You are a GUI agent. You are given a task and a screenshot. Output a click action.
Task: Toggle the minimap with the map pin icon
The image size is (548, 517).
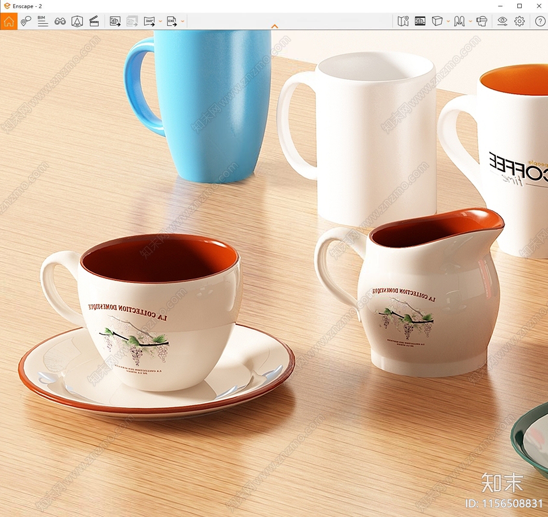point(403,21)
